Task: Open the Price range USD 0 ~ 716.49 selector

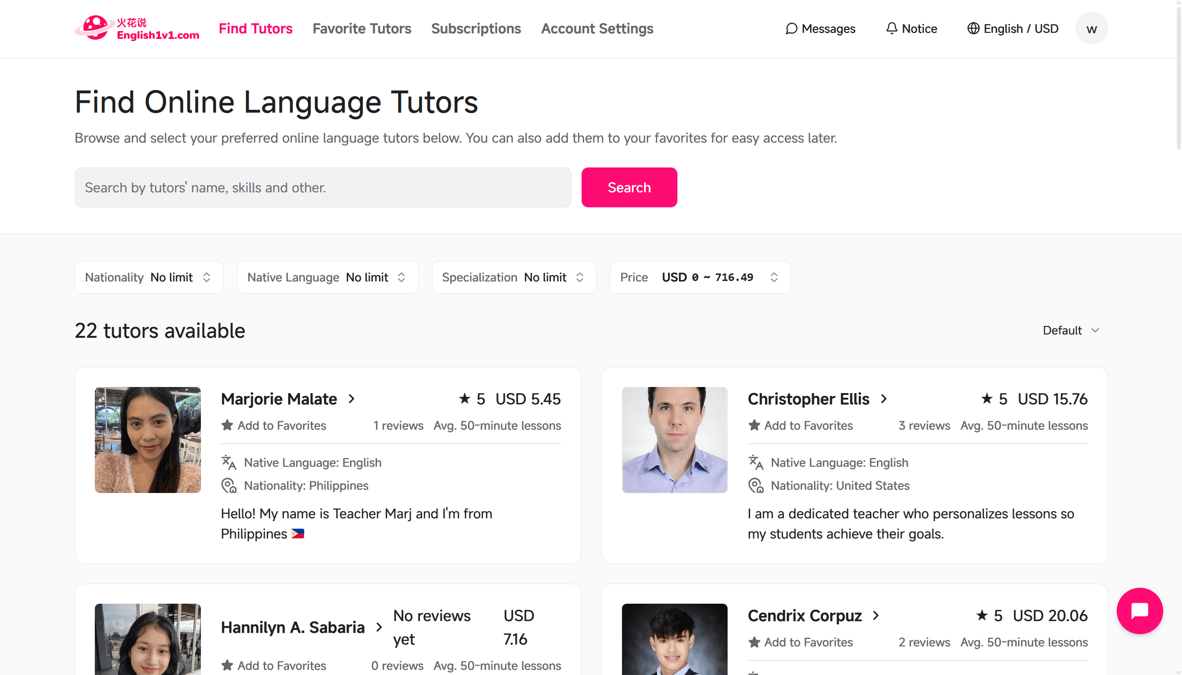Action: (699, 277)
